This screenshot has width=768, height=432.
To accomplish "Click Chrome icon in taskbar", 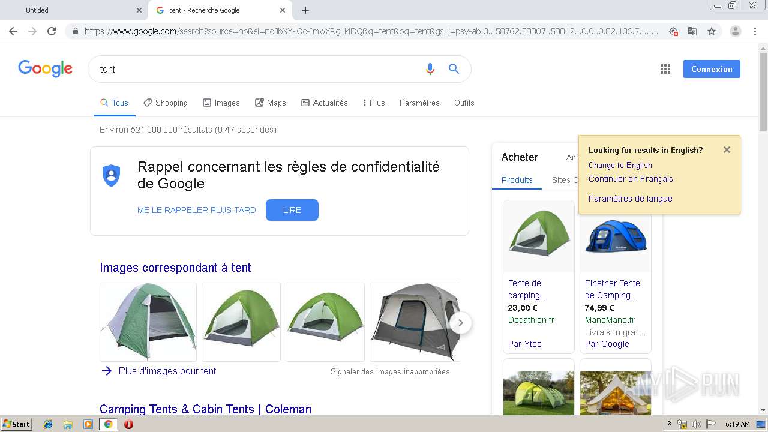I will click(109, 424).
